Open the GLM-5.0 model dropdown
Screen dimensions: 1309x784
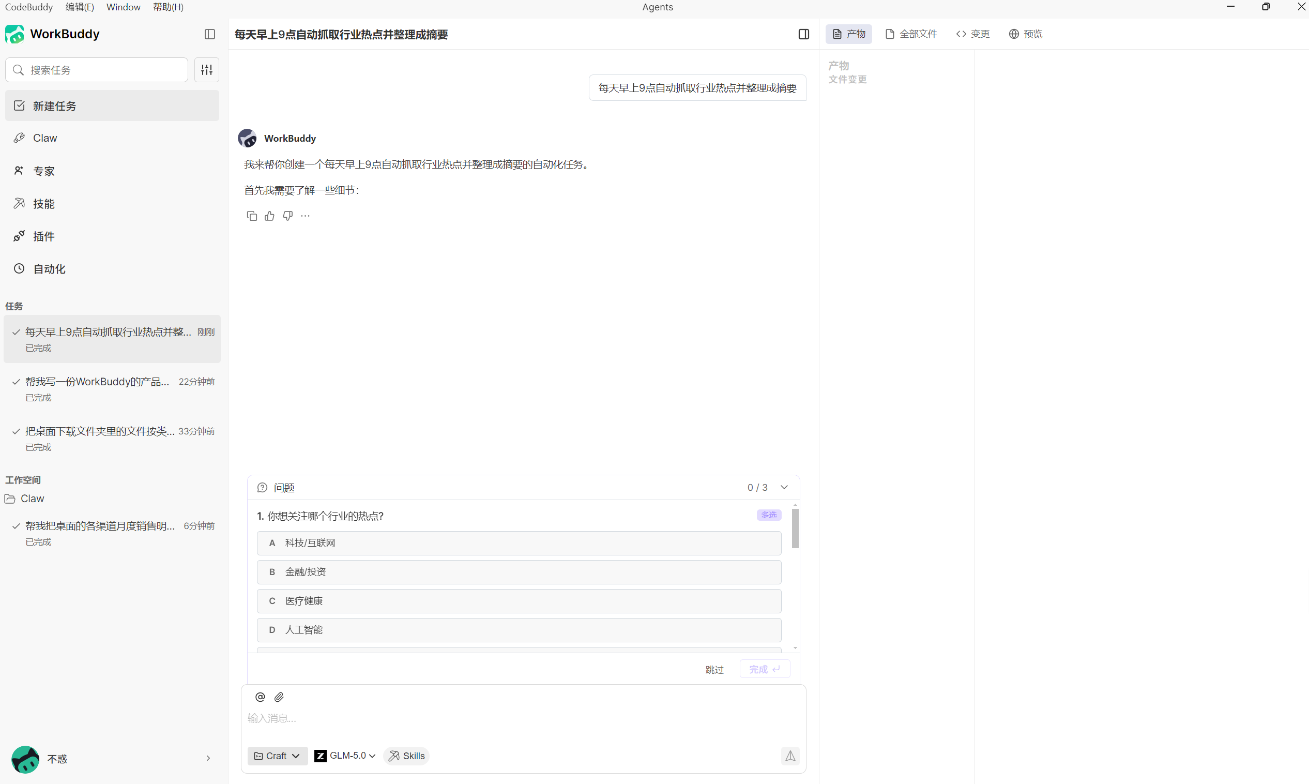click(x=345, y=756)
